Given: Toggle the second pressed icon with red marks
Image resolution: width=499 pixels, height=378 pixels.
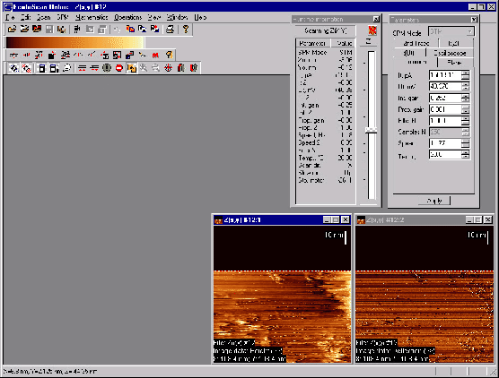Looking at the screenshot, I should 26,68.
